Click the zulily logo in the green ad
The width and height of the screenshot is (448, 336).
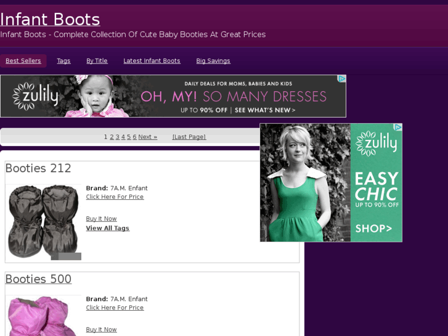pos(377,143)
